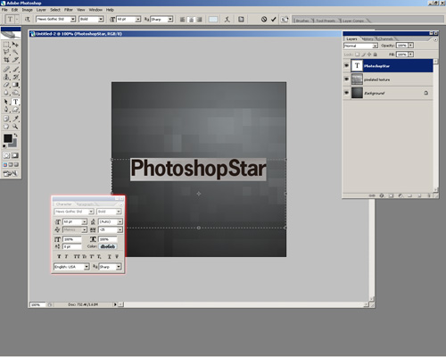Click the foreground color swatch in toolbox
The width and height of the screenshot is (446, 357).
[x=8, y=138]
